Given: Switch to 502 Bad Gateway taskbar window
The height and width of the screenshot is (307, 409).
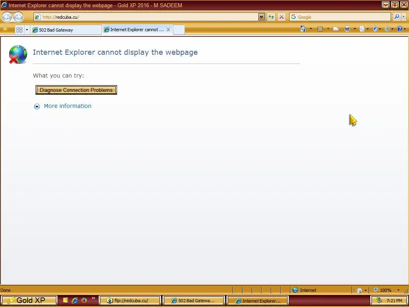Looking at the screenshot, I should click(x=194, y=301).
